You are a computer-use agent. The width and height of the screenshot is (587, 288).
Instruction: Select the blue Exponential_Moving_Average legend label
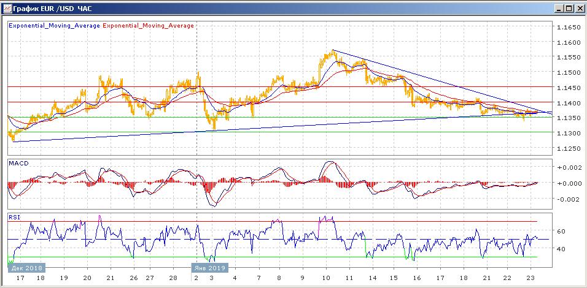coord(54,26)
